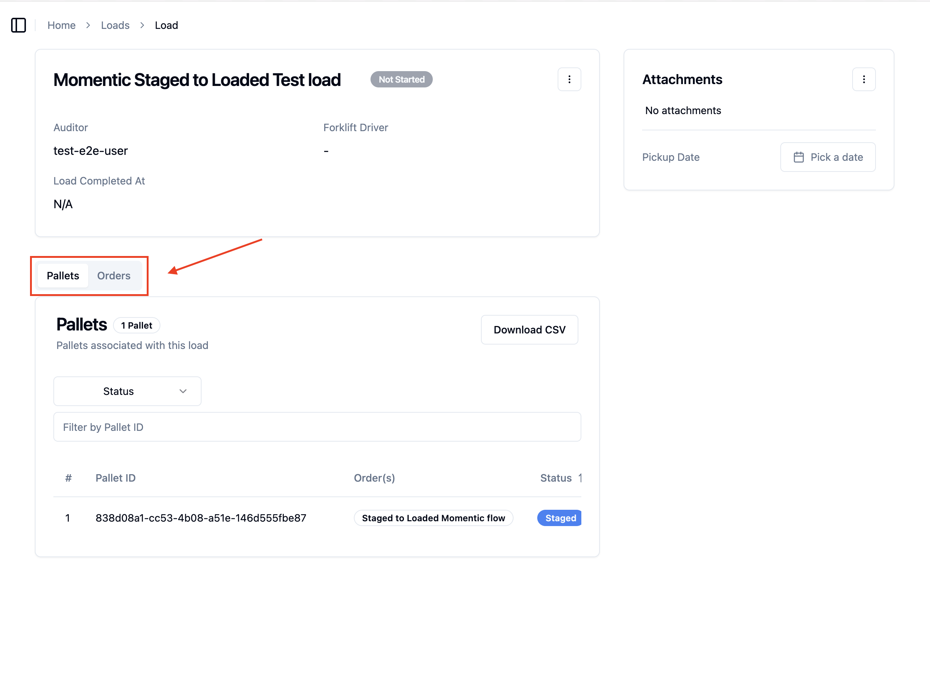The width and height of the screenshot is (930, 675).
Task: Switch to the Orders tab
Action: tap(114, 276)
